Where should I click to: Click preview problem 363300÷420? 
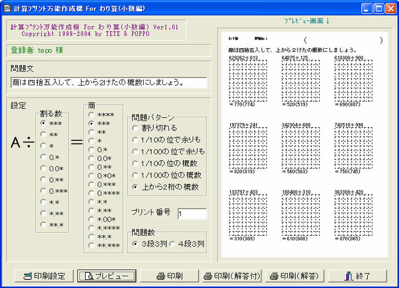tap(349, 192)
